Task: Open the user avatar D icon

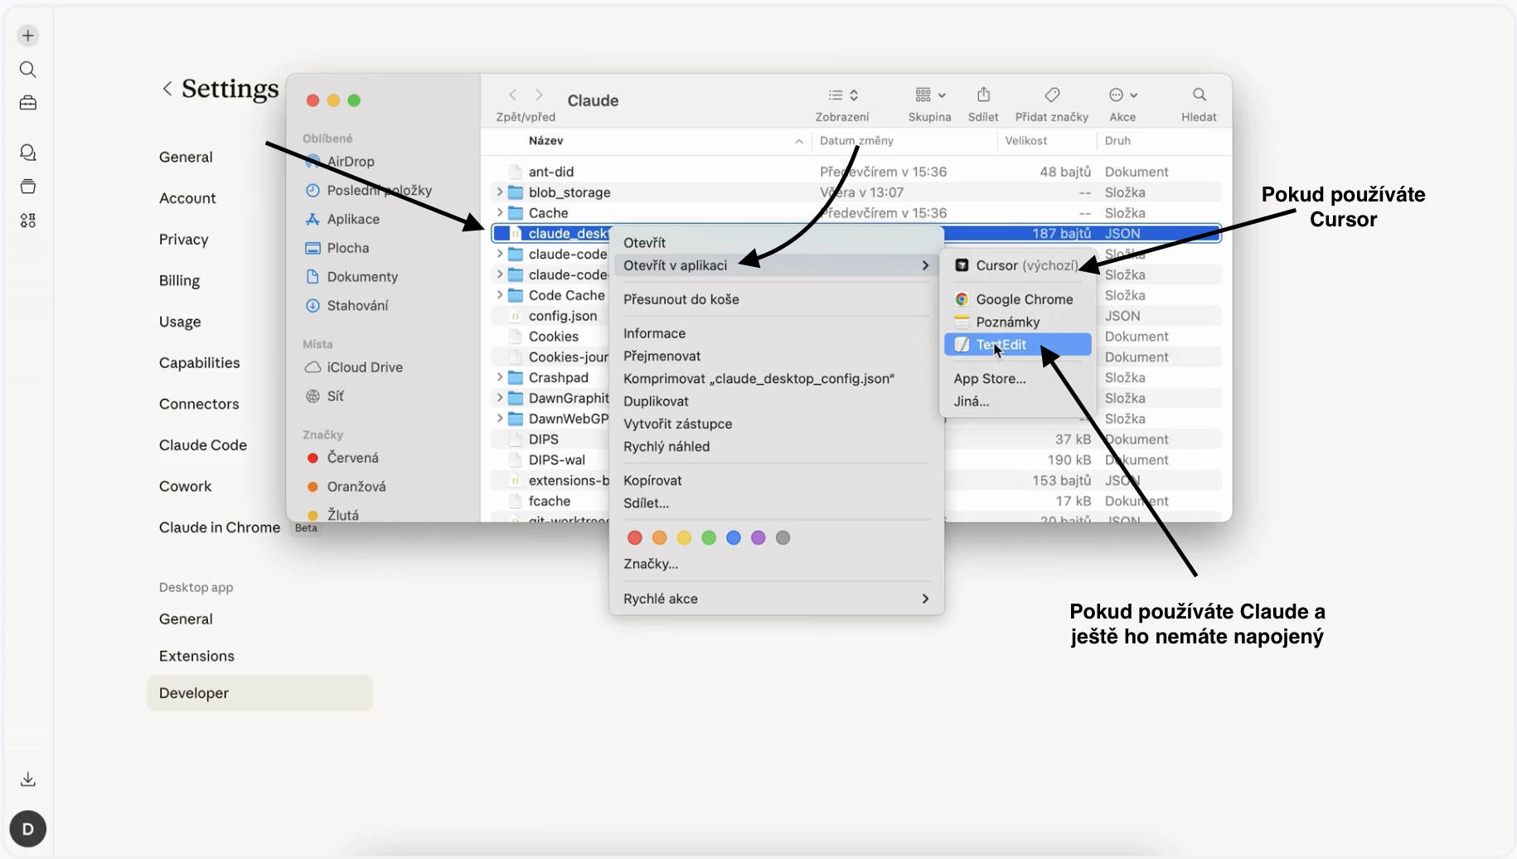Action: pos(28,829)
